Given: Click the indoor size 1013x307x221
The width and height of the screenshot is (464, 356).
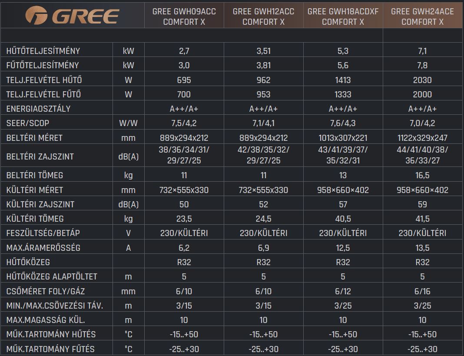Looking at the screenshot, I should [x=343, y=138].
